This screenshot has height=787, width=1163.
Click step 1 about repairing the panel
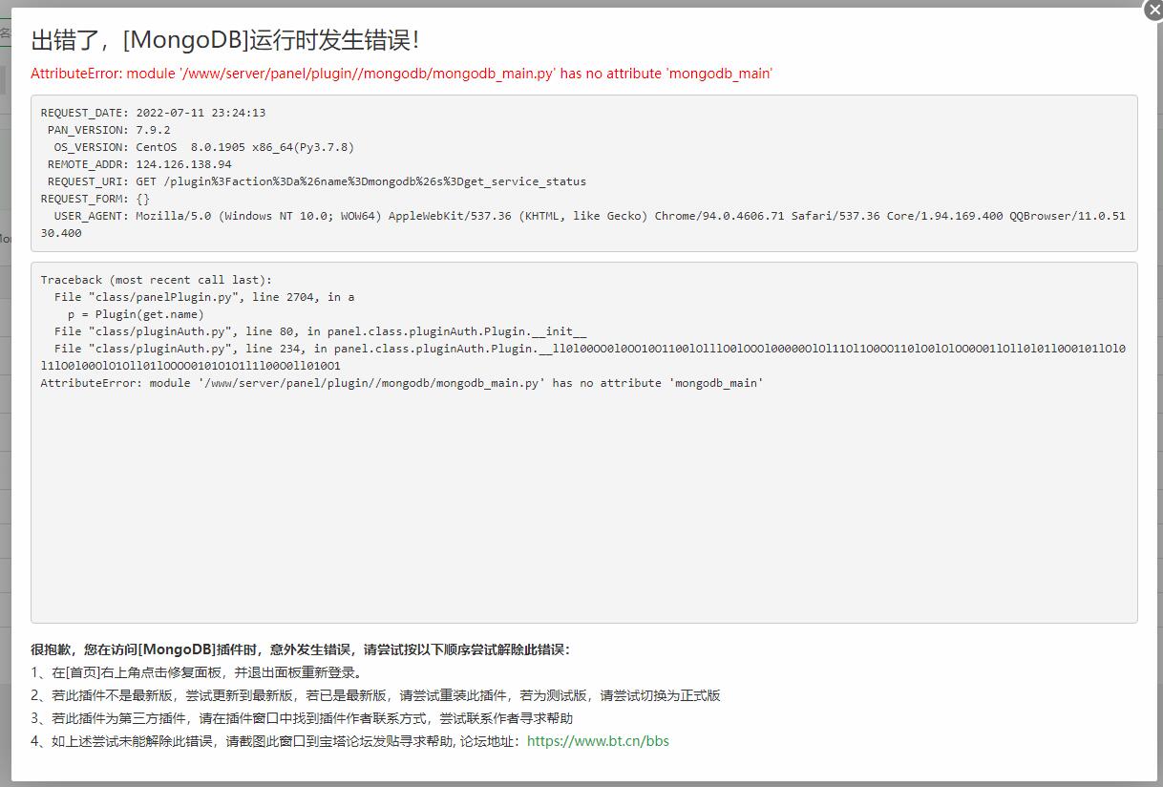(x=196, y=672)
